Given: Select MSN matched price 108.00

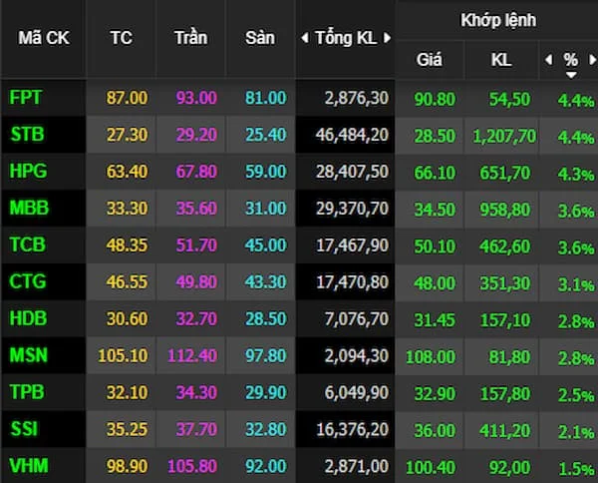Looking at the screenshot, I should click(431, 357).
